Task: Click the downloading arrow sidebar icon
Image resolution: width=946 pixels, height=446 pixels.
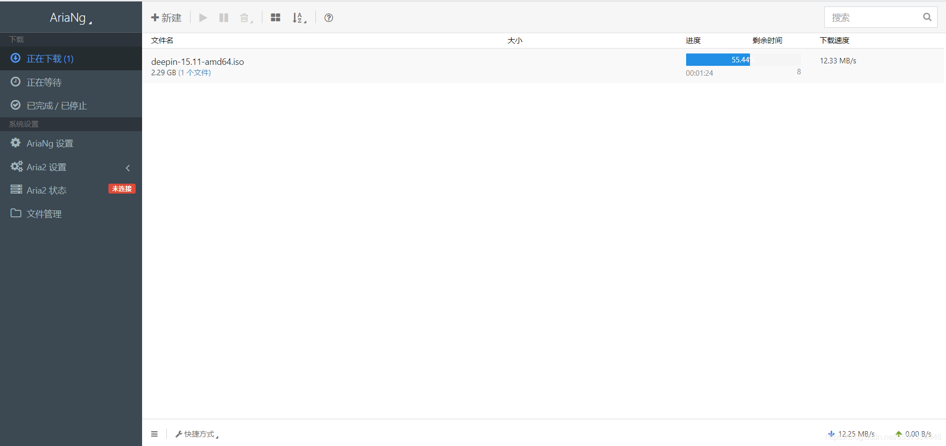Action: coord(16,58)
